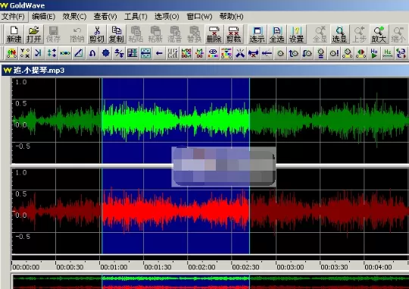The width and height of the screenshot is (409, 289).
Task: Click the 粘新 (Paste New) toolbar button
Action: [155, 34]
